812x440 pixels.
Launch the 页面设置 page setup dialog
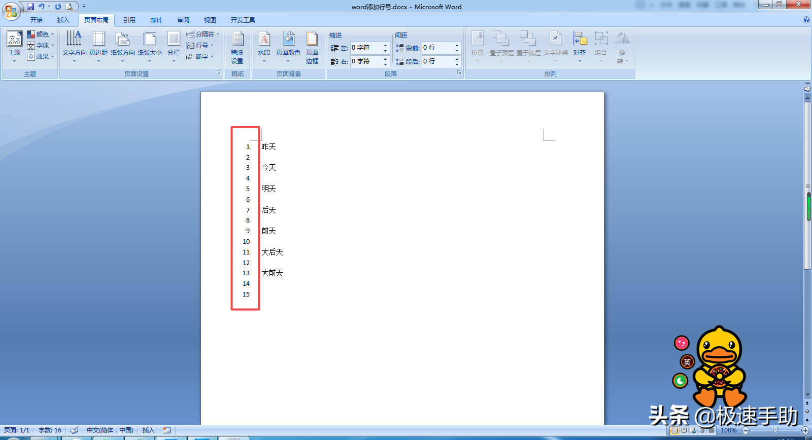219,73
